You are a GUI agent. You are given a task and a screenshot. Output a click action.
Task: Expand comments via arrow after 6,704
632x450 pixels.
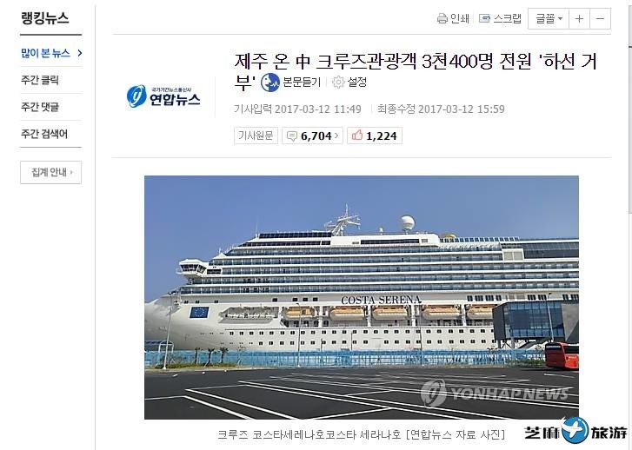click(336, 136)
